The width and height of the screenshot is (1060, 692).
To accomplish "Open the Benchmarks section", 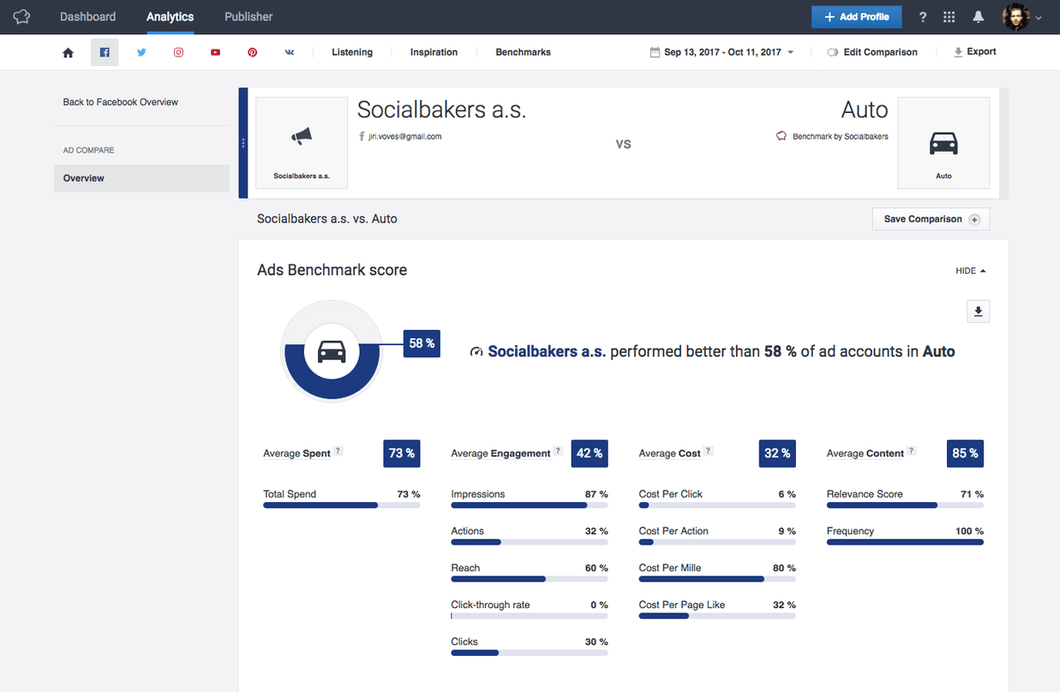I will coord(523,53).
